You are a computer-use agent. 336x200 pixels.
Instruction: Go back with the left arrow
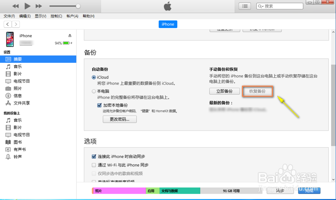(x=8, y=24)
